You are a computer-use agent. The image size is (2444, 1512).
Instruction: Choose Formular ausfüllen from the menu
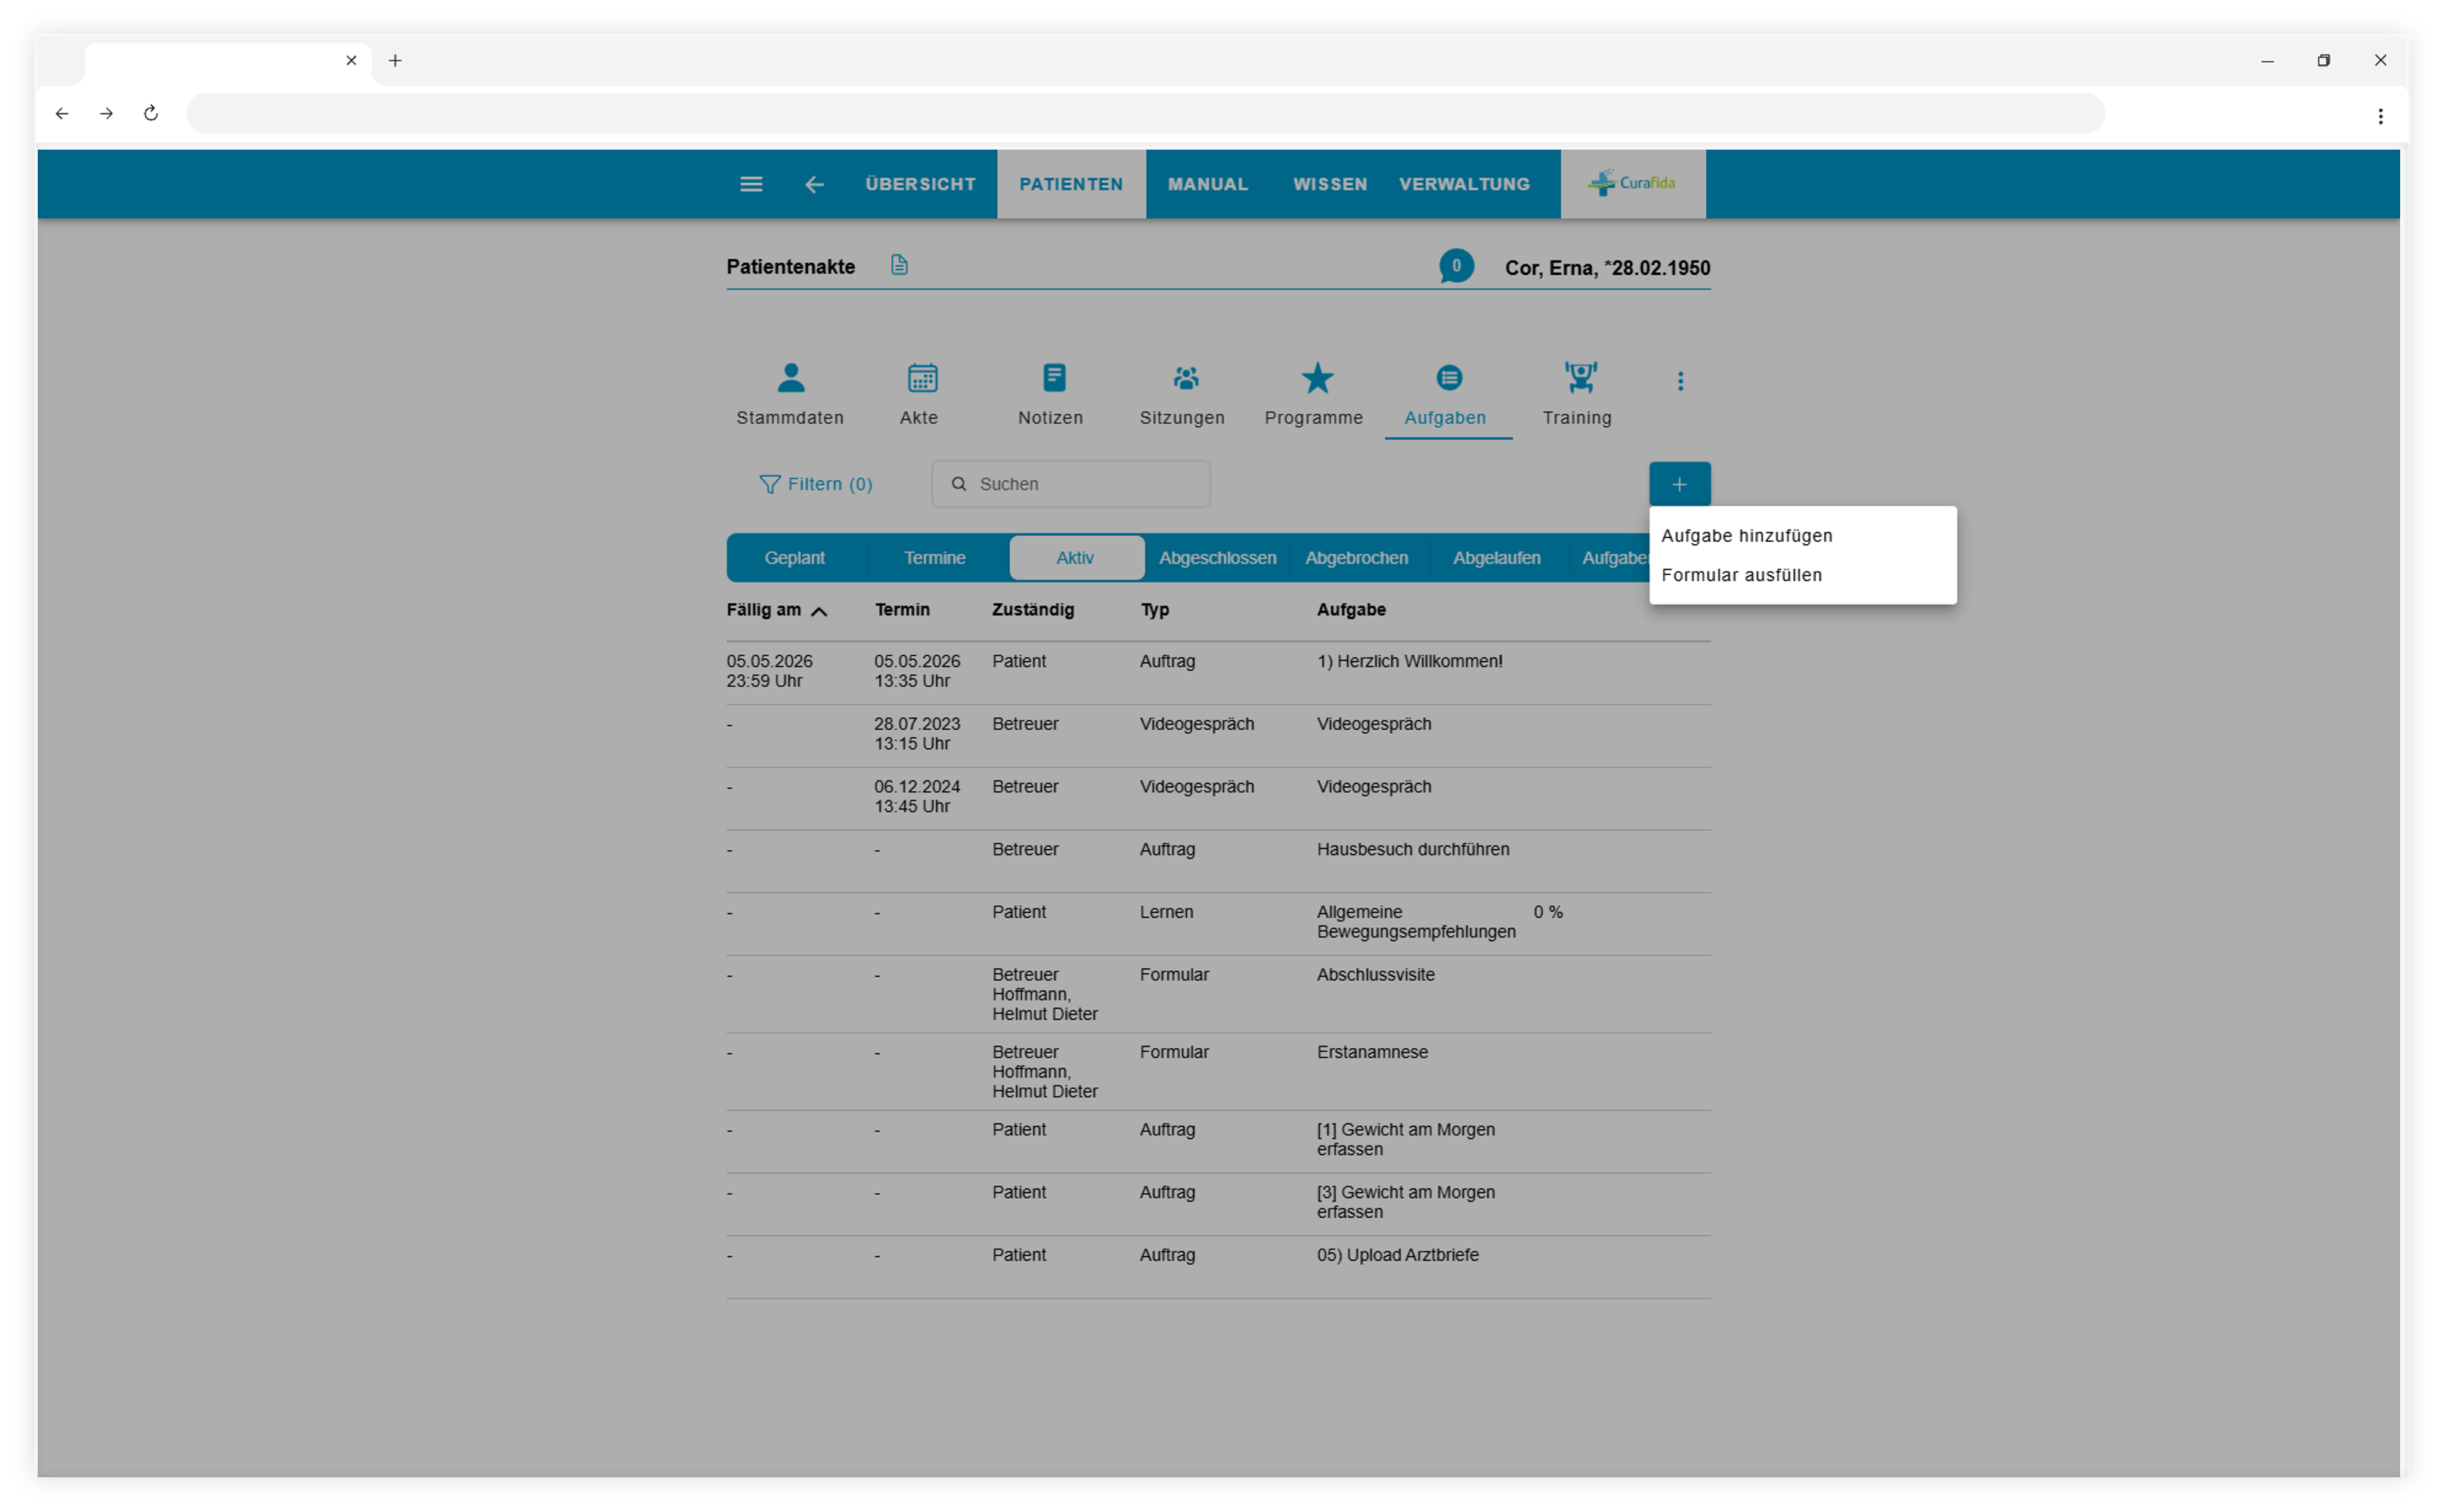pos(1742,575)
